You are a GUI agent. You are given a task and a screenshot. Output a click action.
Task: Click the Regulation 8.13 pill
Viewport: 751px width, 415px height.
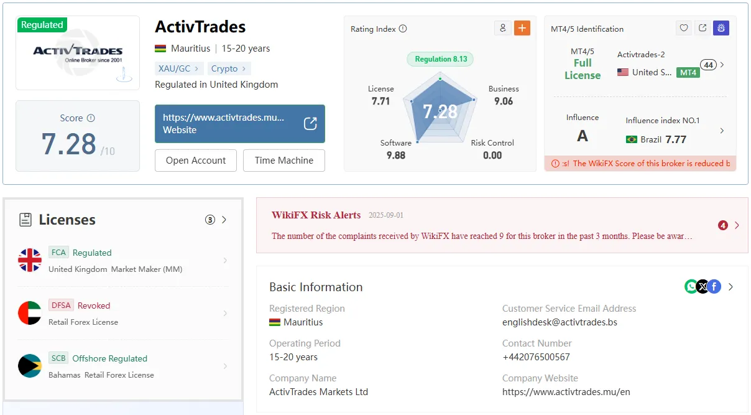(440, 59)
